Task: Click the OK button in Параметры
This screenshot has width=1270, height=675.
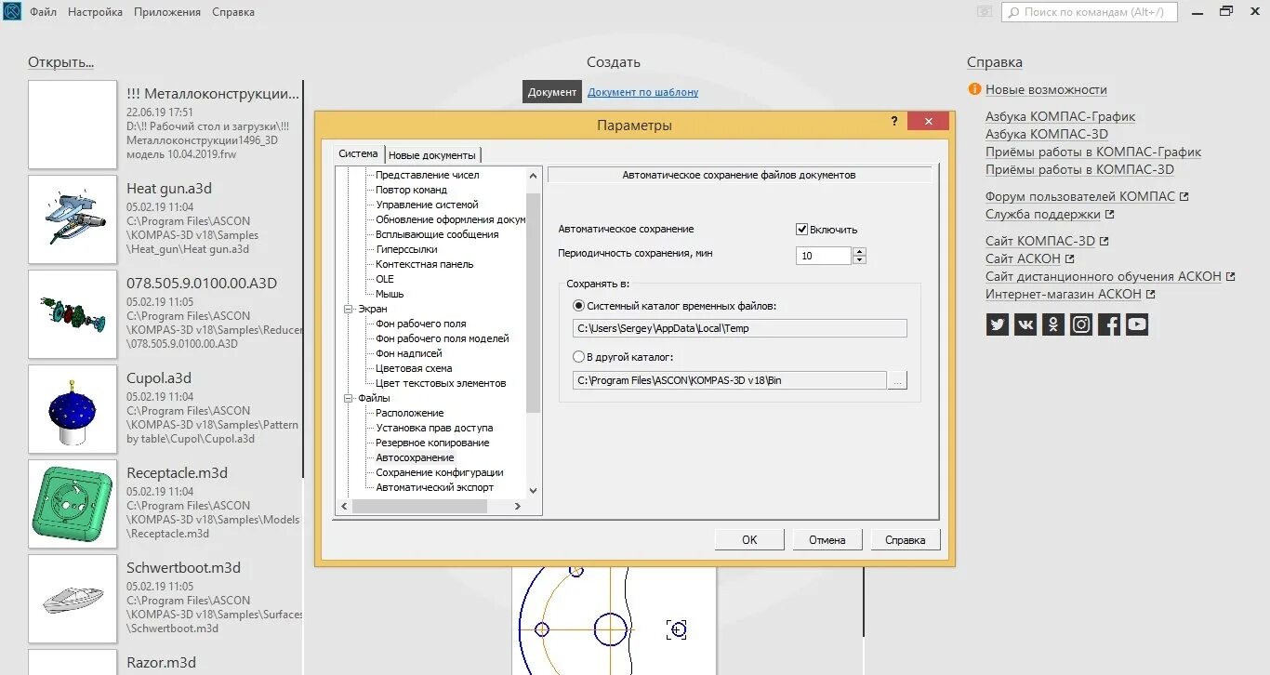Action: tap(749, 539)
